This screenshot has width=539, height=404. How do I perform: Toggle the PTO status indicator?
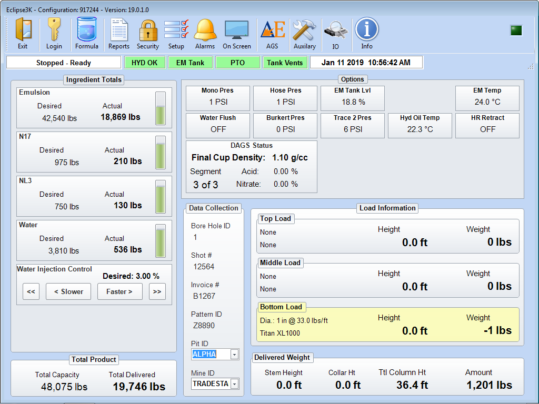pos(237,63)
